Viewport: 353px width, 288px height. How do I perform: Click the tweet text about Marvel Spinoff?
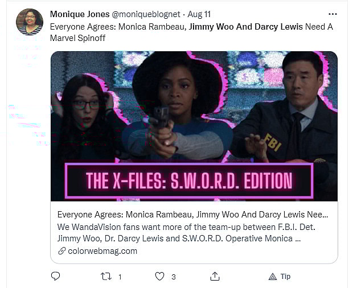click(114, 36)
